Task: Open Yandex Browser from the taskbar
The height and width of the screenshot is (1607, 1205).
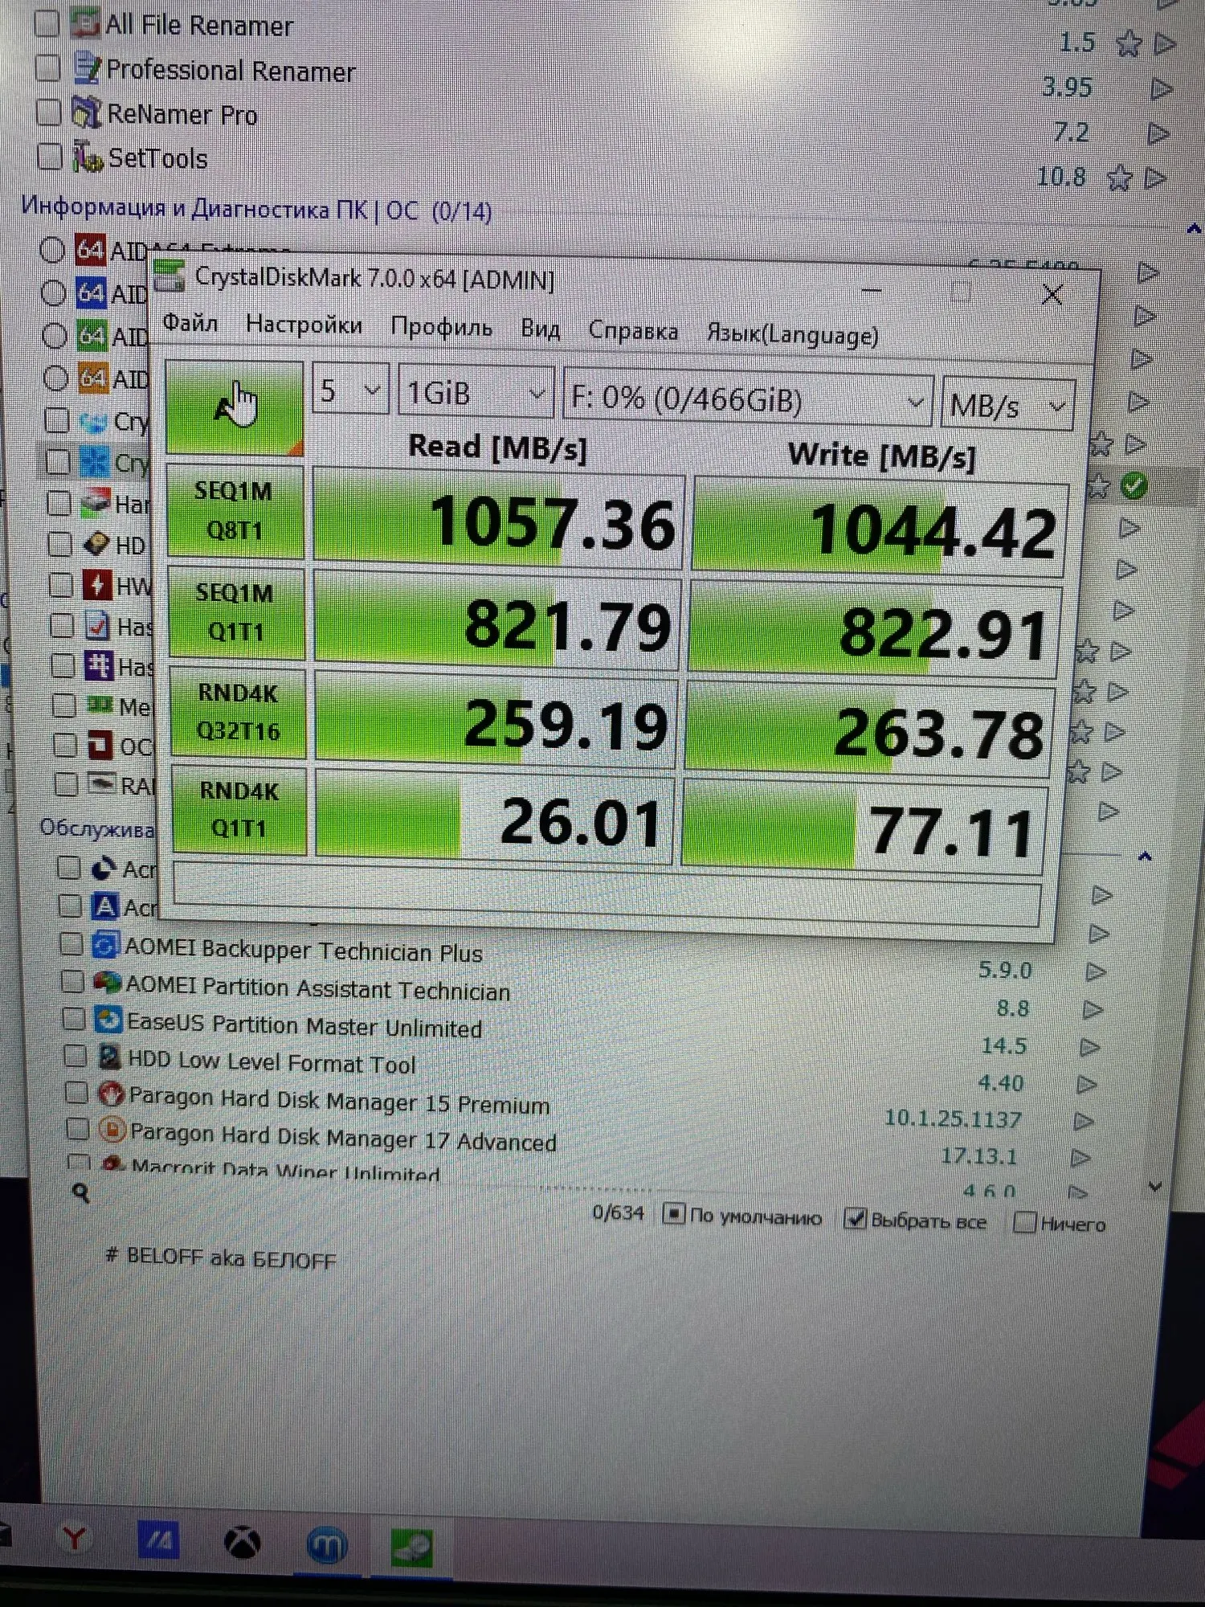Action: [73, 1539]
